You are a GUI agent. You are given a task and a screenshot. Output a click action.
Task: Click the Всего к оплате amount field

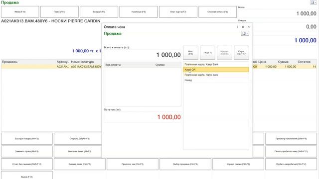pyautogui.click(x=143, y=55)
